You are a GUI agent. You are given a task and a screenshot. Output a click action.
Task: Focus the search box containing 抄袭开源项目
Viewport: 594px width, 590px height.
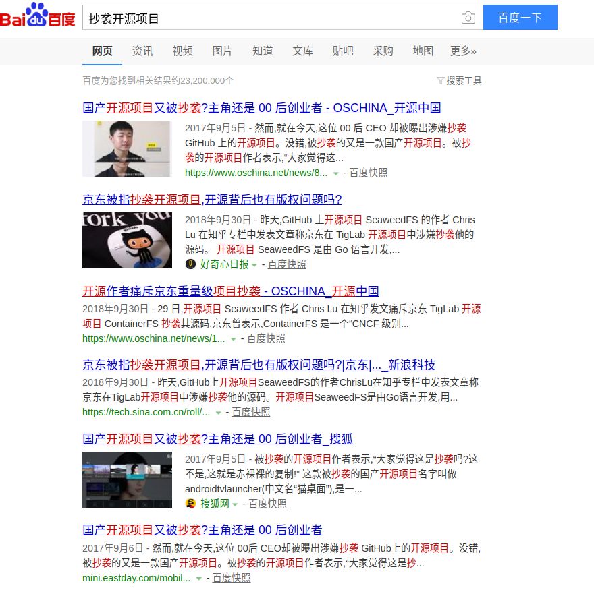click(x=283, y=18)
